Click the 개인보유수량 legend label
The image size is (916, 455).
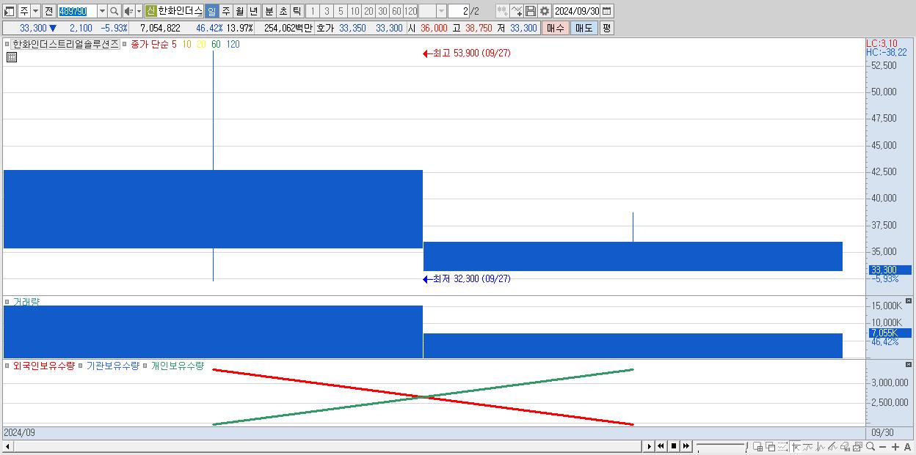178,366
